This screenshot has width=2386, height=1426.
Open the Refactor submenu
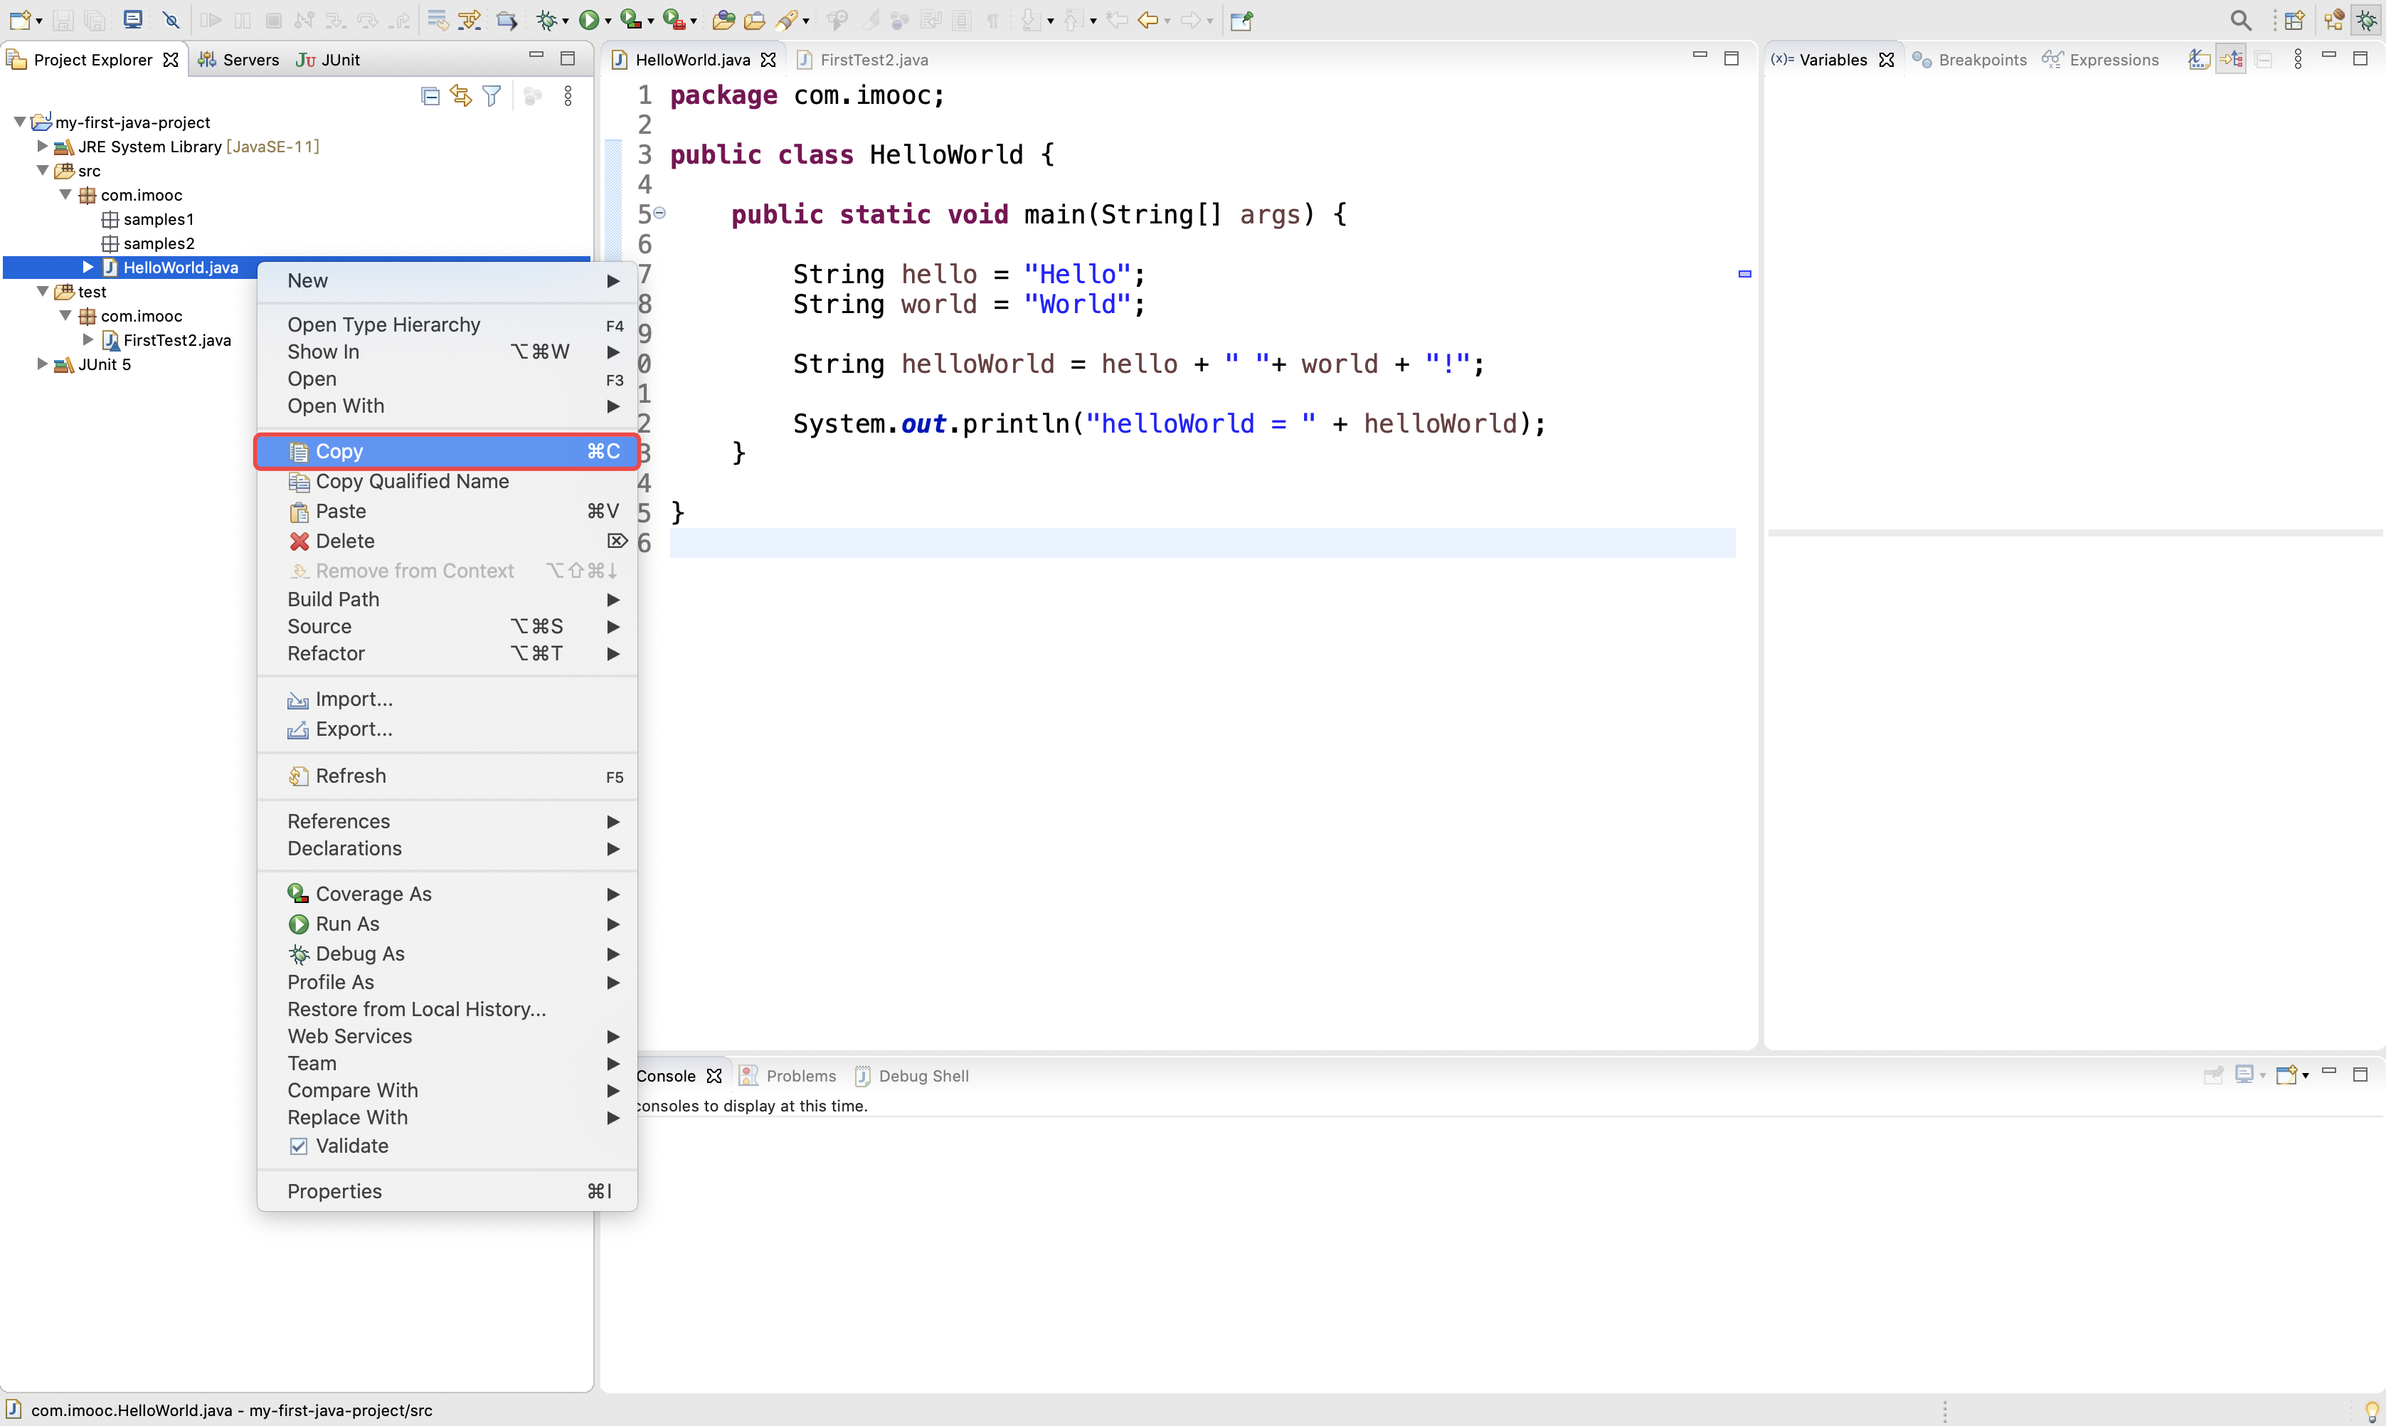pos(447,653)
